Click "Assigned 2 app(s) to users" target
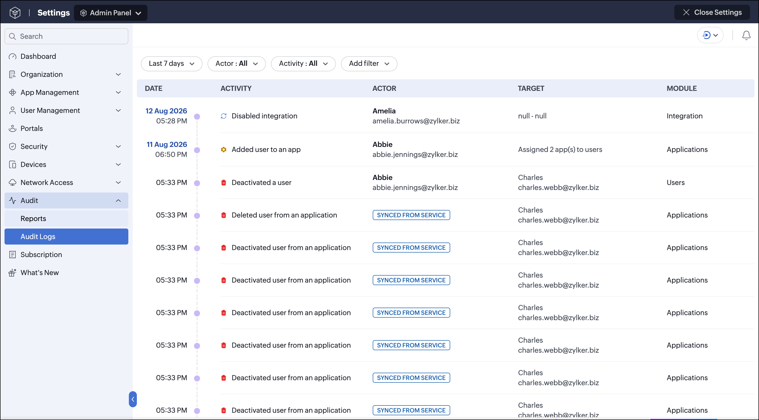This screenshot has height=420, width=759. point(560,150)
